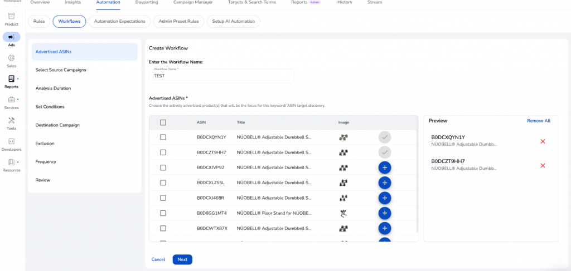Screen dimensions: 571x271
Task: Check the box for ASIN B0DCXLZ5SL
Action: coord(163,183)
